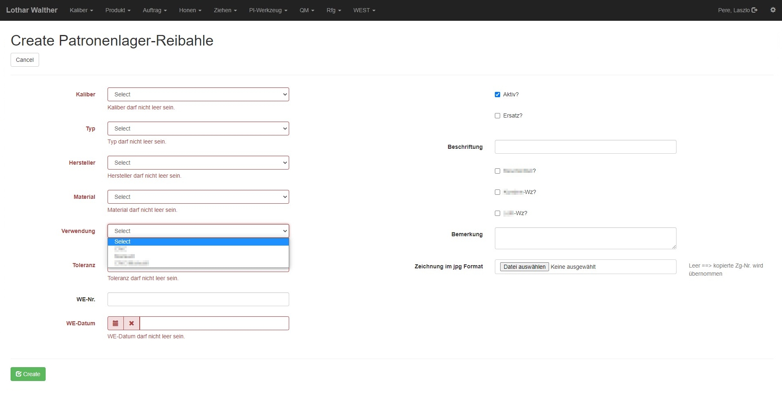This screenshot has height=394, width=782.
Task: Click the settings gear icon in navbar
Action: click(773, 10)
